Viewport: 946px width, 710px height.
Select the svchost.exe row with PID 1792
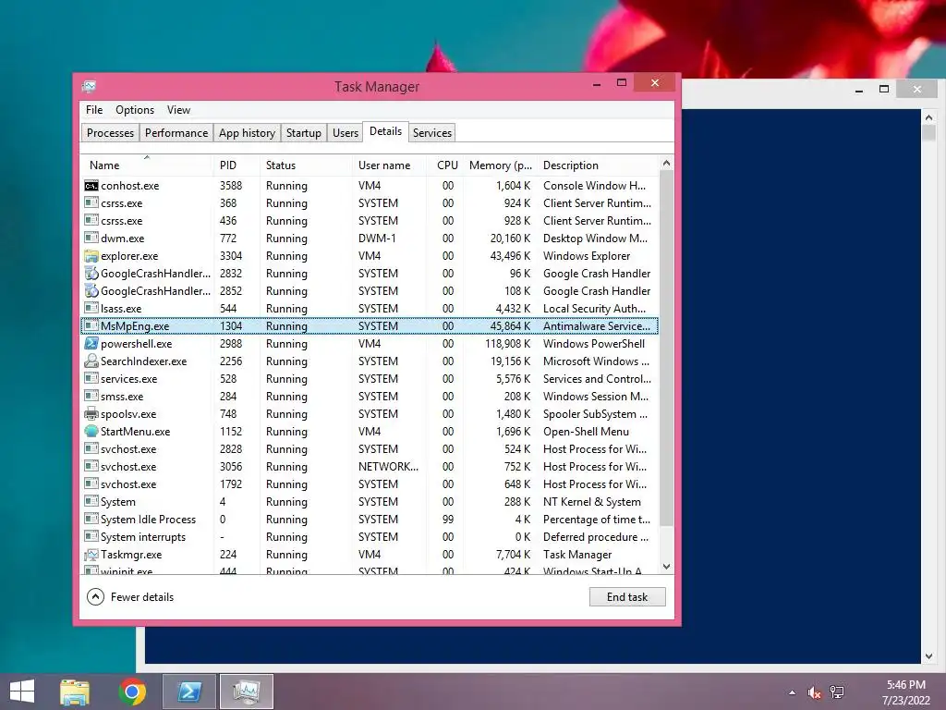[370, 484]
